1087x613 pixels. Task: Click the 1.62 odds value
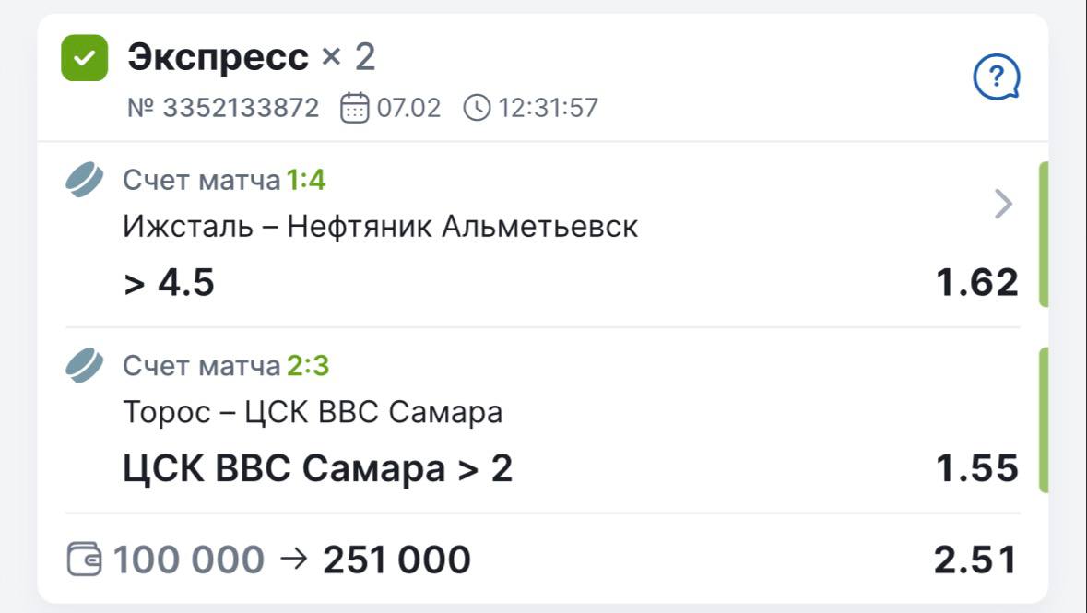pos(976,282)
